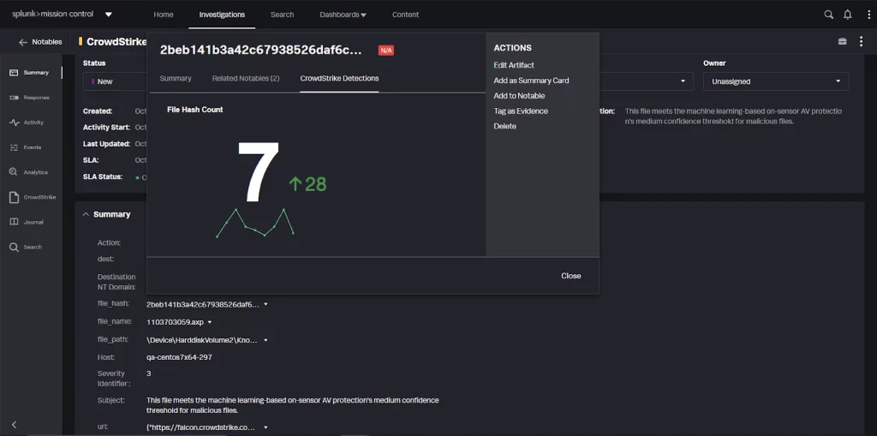
Task: Click the Host value qa-centos7x64-297
Action: coord(179,357)
